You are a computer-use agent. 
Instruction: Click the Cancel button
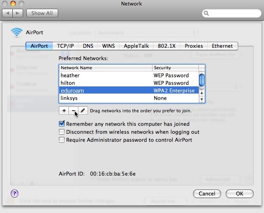click(207, 193)
